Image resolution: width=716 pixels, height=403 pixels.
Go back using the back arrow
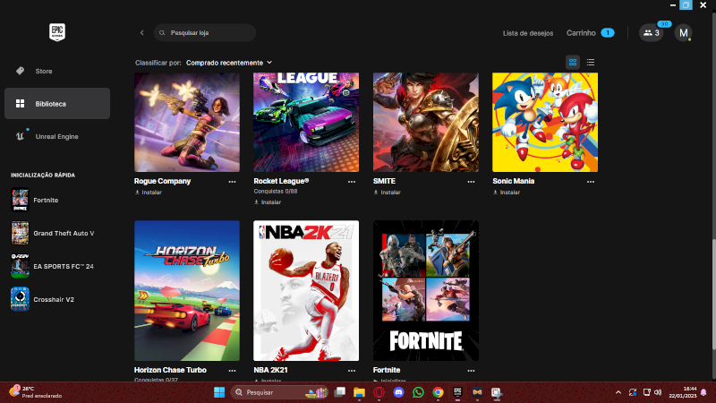(x=141, y=33)
